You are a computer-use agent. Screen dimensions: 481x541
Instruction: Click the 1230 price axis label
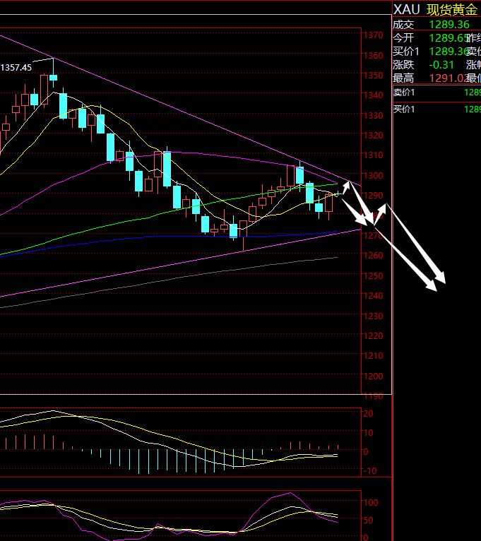pos(373,316)
